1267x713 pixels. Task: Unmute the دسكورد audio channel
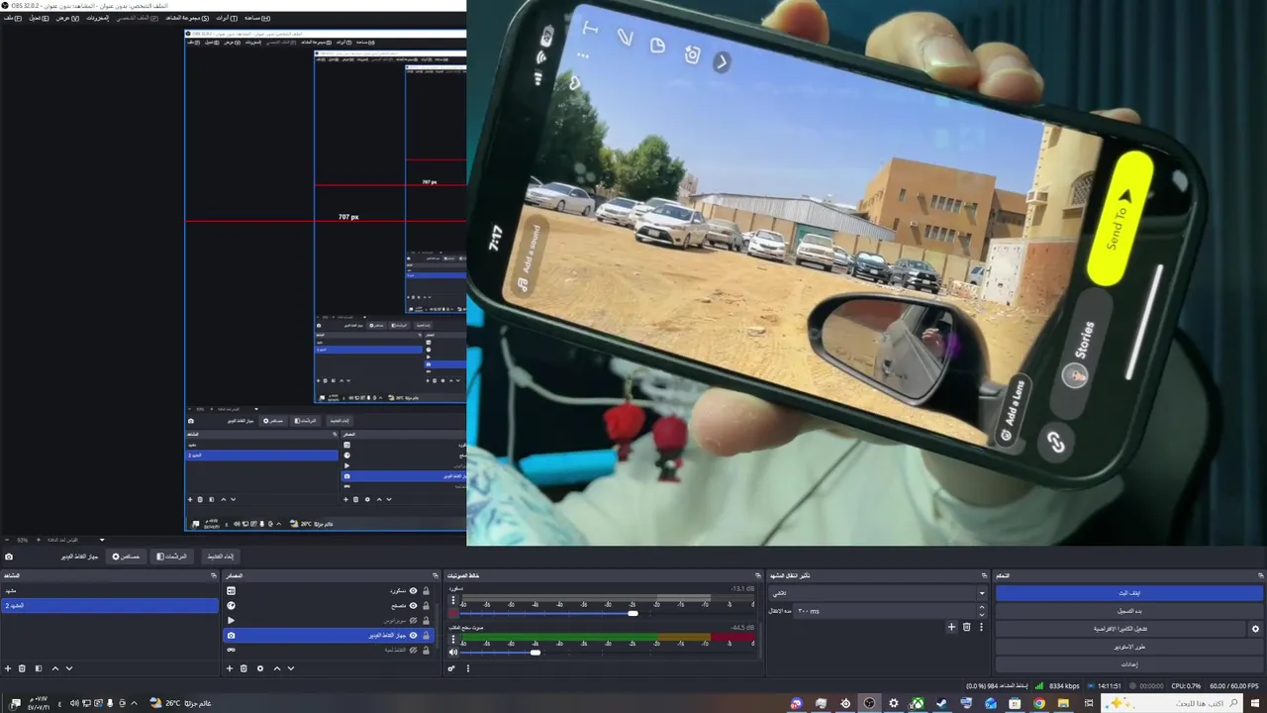pos(453,613)
